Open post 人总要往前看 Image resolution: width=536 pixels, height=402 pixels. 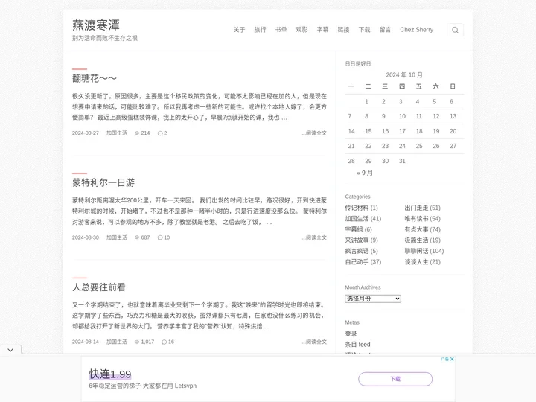pos(99,287)
